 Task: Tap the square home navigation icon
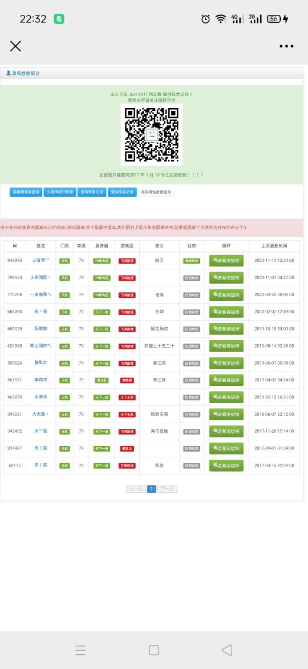point(154,650)
